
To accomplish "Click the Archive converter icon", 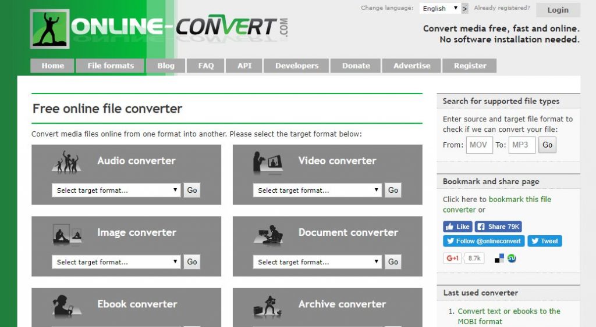I will tap(267, 306).
